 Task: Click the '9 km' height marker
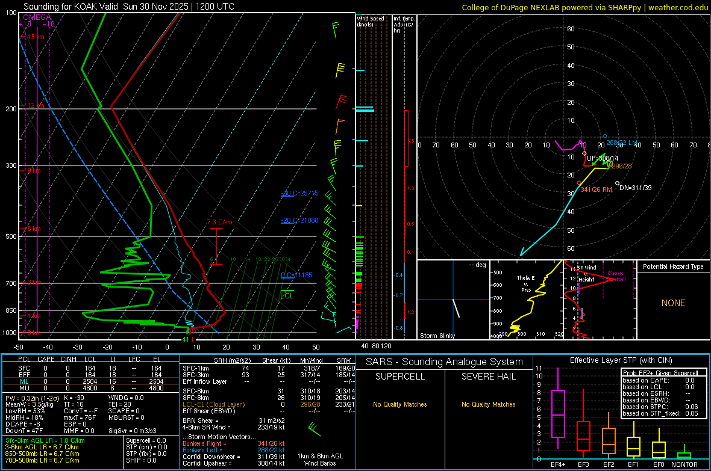pos(34,170)
